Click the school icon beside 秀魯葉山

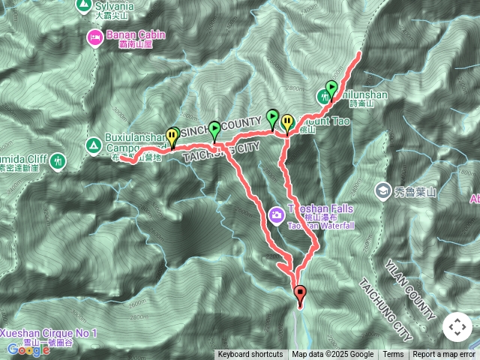[382, 191]
